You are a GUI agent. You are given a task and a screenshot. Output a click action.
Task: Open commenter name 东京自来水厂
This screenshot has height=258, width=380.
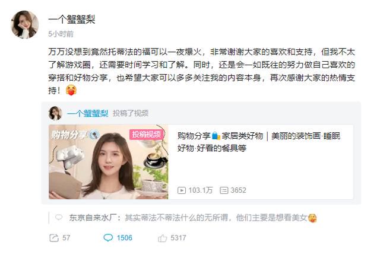93,218
